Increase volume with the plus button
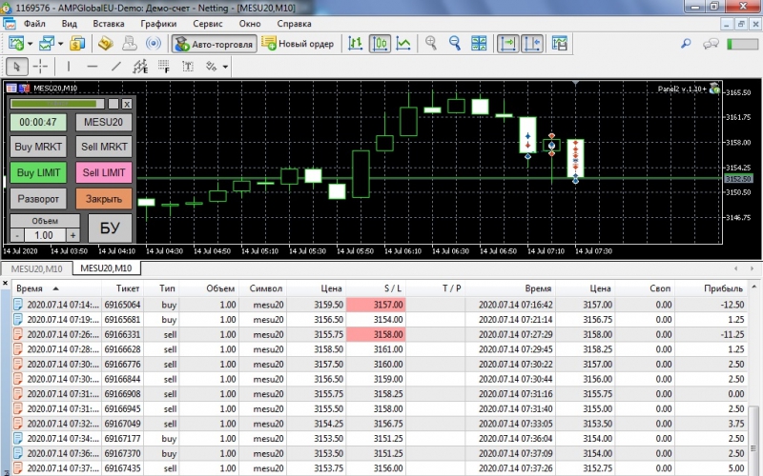 [72, 234]
